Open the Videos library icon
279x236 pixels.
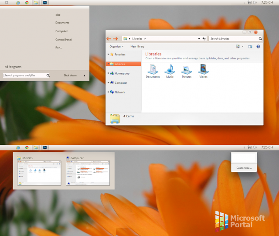[203, 71]
